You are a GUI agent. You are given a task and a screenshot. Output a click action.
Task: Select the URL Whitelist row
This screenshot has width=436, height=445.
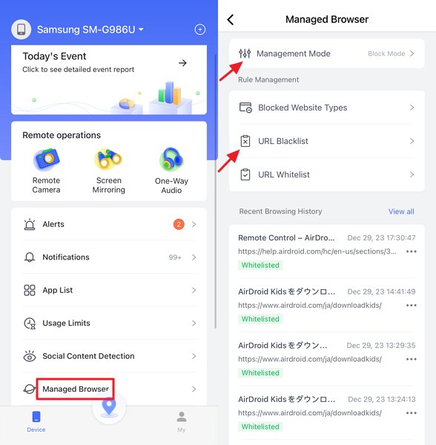click(x=327, y=174)
